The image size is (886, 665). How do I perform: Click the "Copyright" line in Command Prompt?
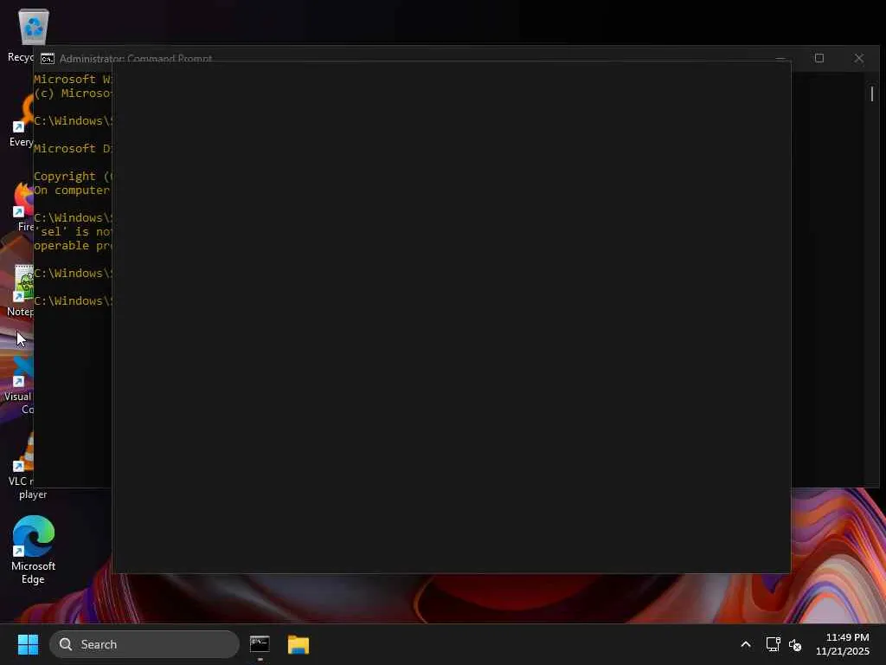pyautogui.click(x=73, y=177)
